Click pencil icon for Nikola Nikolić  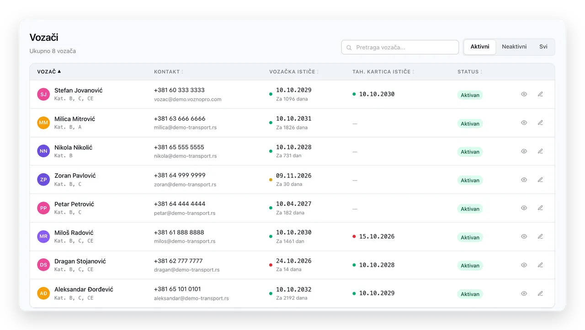pyautogui.click(x=540, y=151)
